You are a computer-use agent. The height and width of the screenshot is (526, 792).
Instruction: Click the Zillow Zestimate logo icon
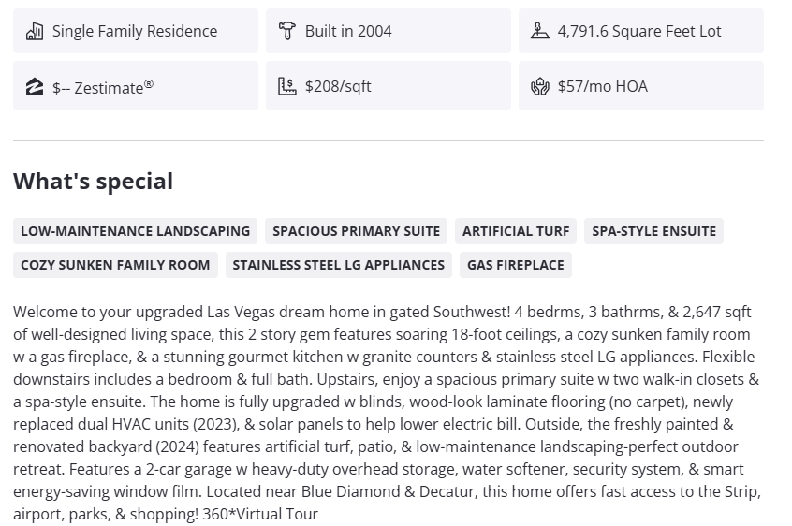tap(35, 87)
